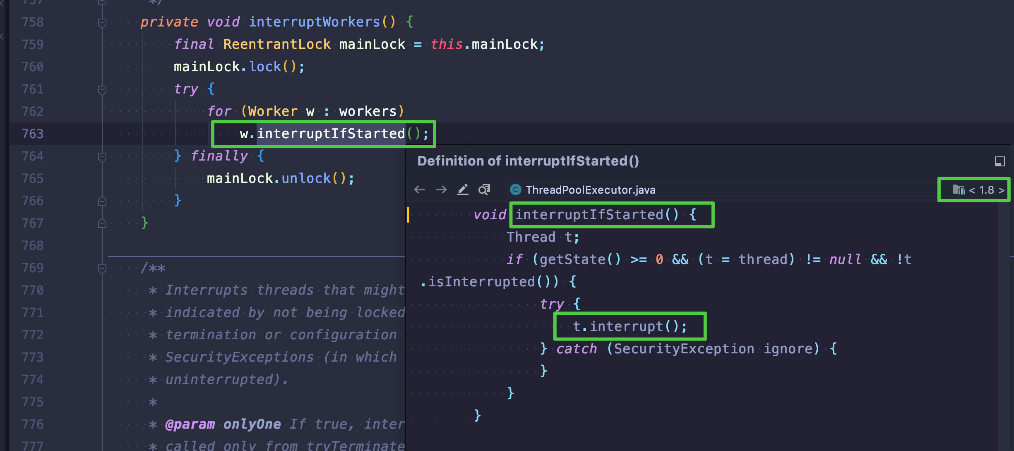
Task: Click t.interrupt() in the definition popup
Action: click(630, 326)
